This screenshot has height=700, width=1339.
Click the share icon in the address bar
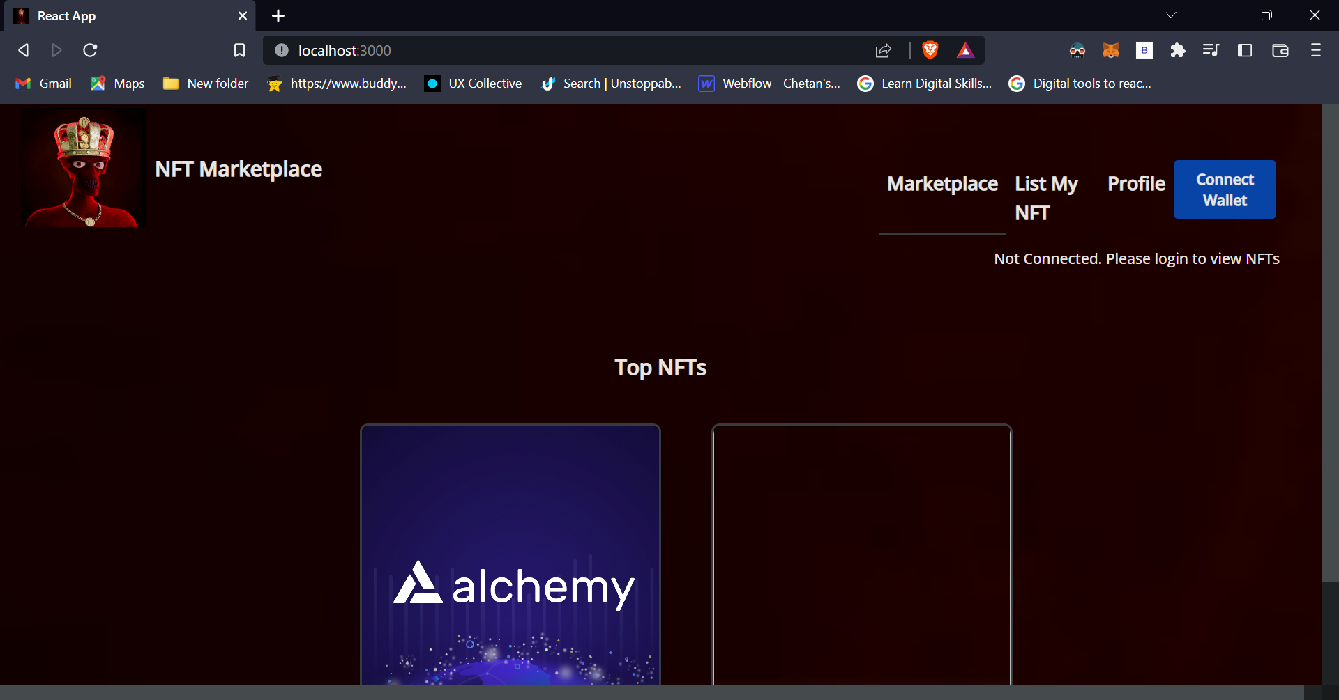883,50
